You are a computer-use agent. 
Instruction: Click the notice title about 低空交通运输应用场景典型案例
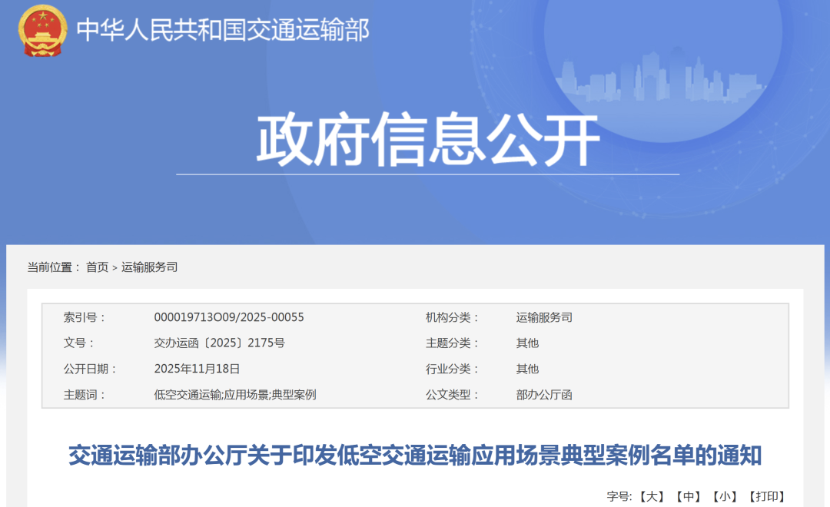415,452
